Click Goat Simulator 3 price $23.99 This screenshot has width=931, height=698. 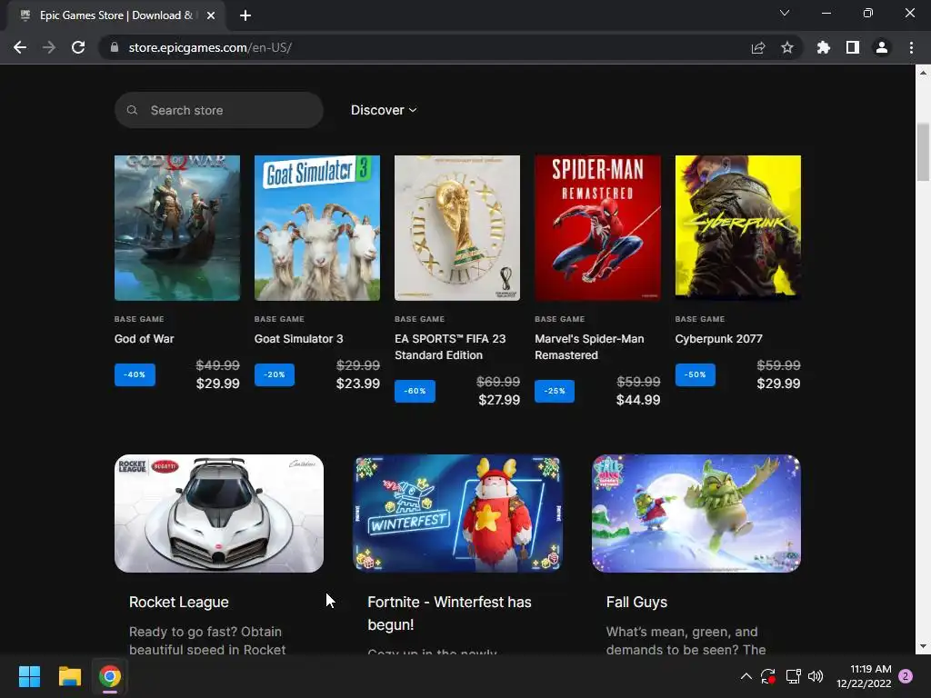(x=358, y=384)
